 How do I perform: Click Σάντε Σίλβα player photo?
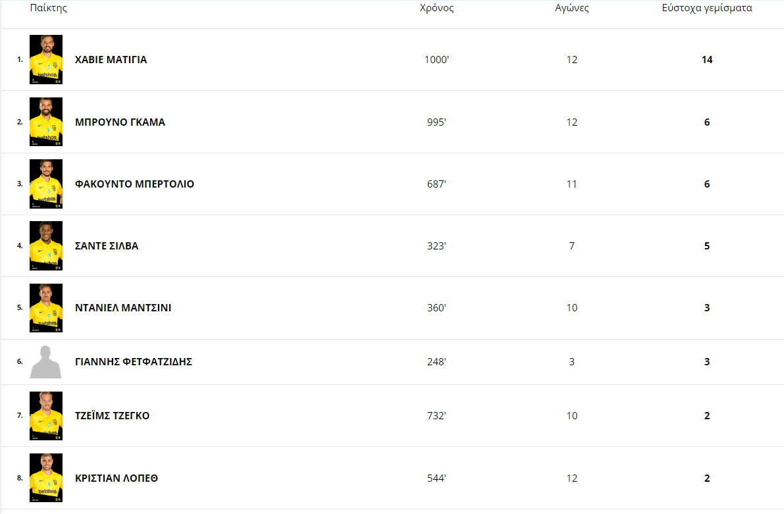(46, 245)
